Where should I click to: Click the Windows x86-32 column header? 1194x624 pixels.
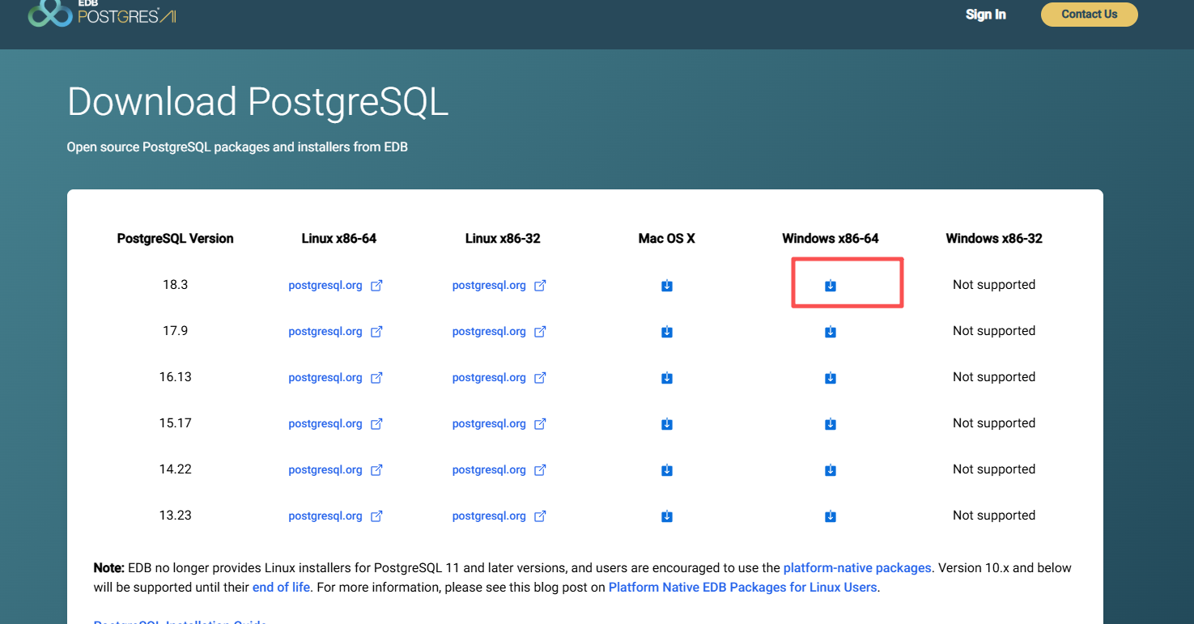pos(994,239)
